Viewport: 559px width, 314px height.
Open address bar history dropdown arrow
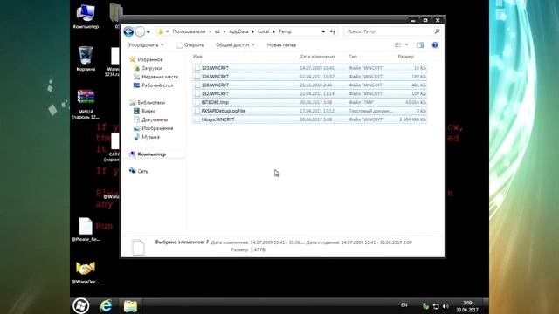click(x=323, y=31)
